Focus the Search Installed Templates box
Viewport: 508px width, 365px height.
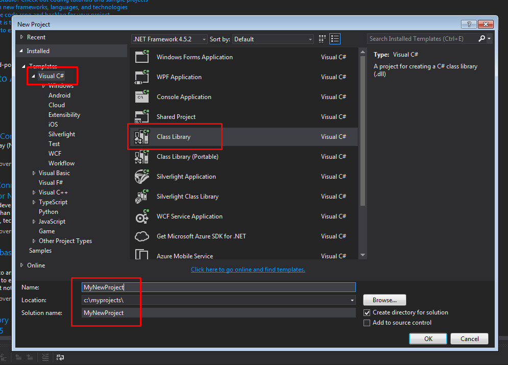422,39
